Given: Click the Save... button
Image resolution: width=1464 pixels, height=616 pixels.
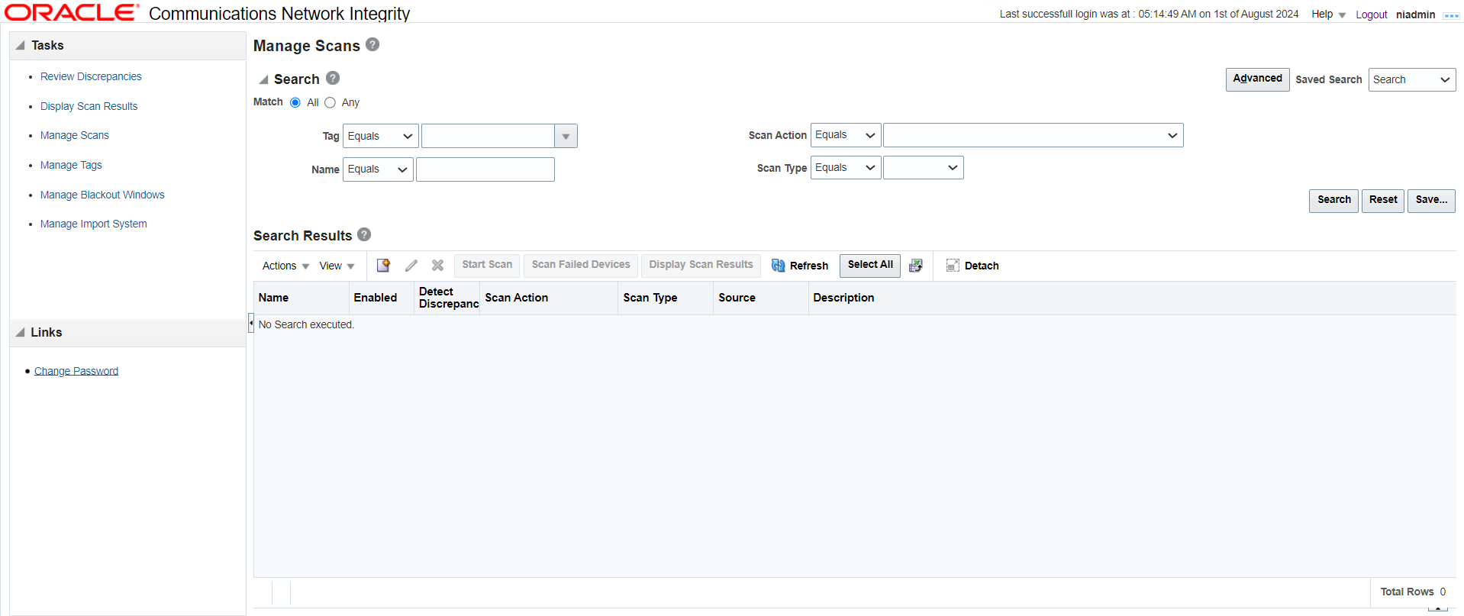Looking at the screenshot, I should pyautogui.click(x=1431, y=201).
